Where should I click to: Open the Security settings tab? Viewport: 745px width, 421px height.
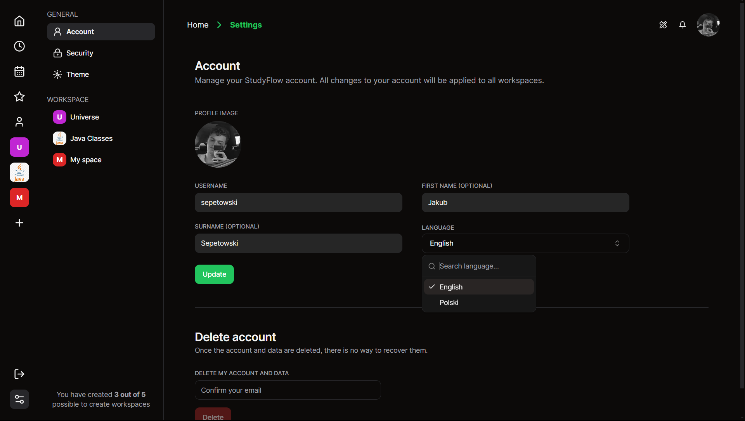point(80,53)
